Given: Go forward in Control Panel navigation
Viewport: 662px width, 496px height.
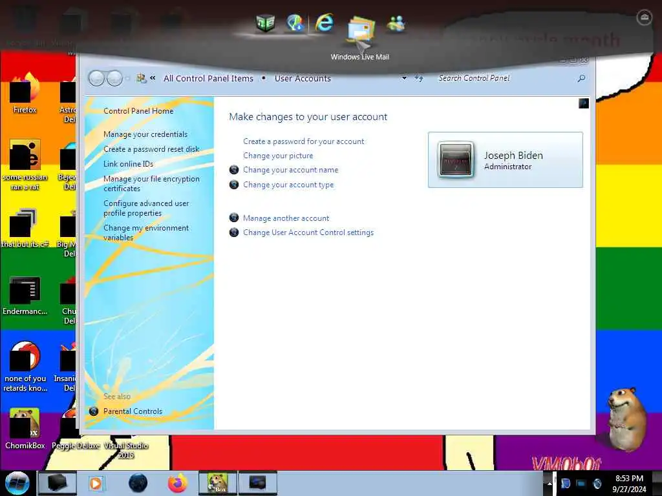Looking at the screenshot, I should [114, 78].
